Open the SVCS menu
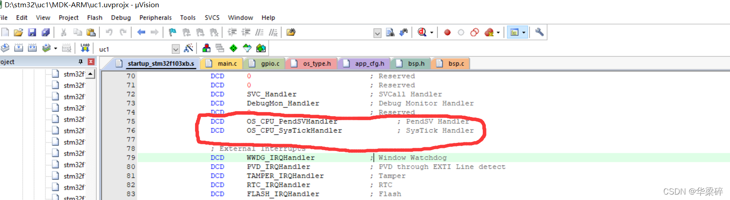This screenshot has width=730, height=200. (x=212, y=18)
